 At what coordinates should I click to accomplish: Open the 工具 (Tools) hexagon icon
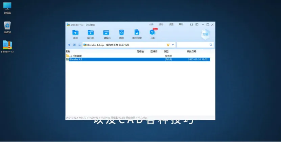coord(152,32)
